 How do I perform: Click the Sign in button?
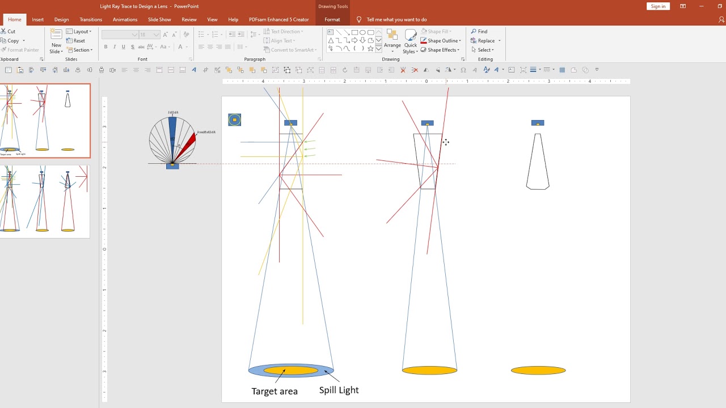click(x=658, y=6)
